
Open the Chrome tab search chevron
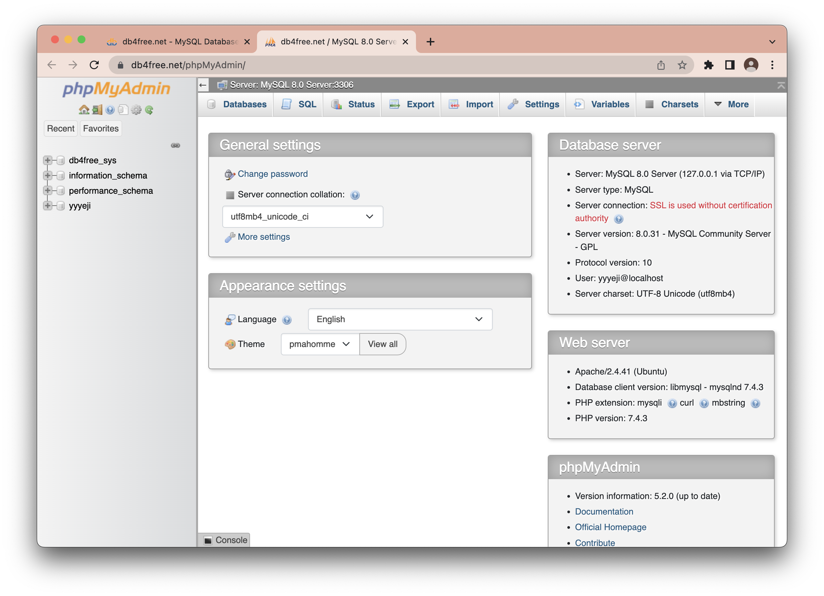point(772,42)
